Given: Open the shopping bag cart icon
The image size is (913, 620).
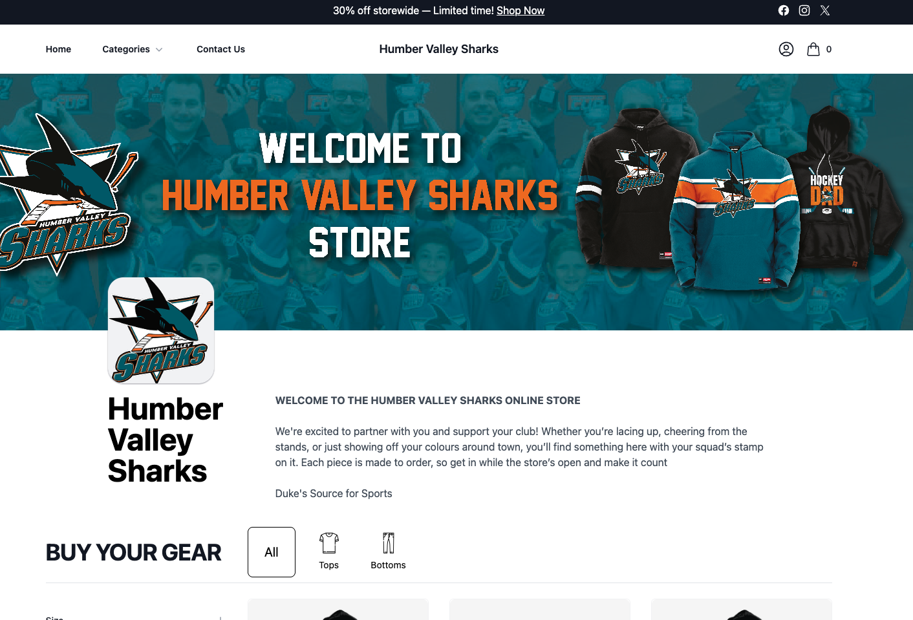Looking at the screenshot, I should point(813,49).
